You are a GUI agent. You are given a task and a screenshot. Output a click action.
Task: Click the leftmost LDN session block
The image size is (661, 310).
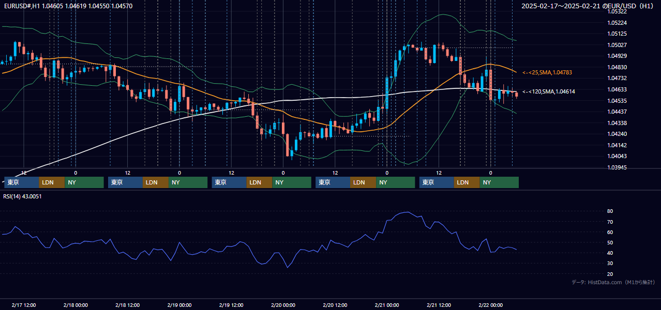[52, 182]
